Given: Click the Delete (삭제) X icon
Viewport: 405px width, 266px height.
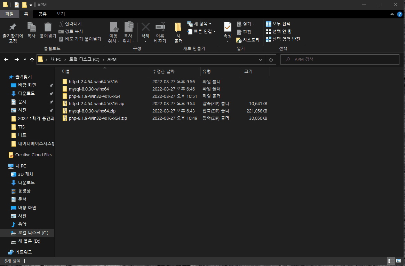Looking at the screenshot, I should 145,27.
